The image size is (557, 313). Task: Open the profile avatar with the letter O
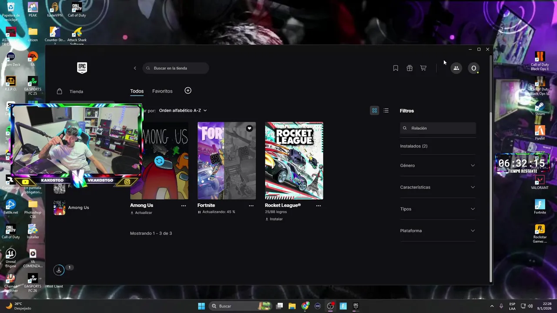click(474, 68)
